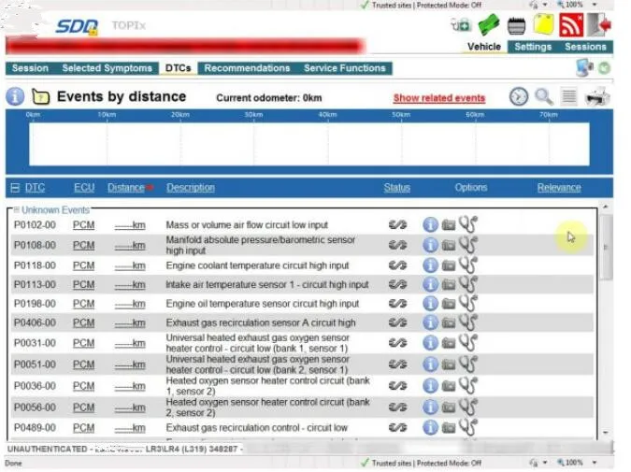The height and width of the screenshot is (472, 631).
Task: Click the green cash/payment icon
Action: pyautogui.click(x=489, y=25)
